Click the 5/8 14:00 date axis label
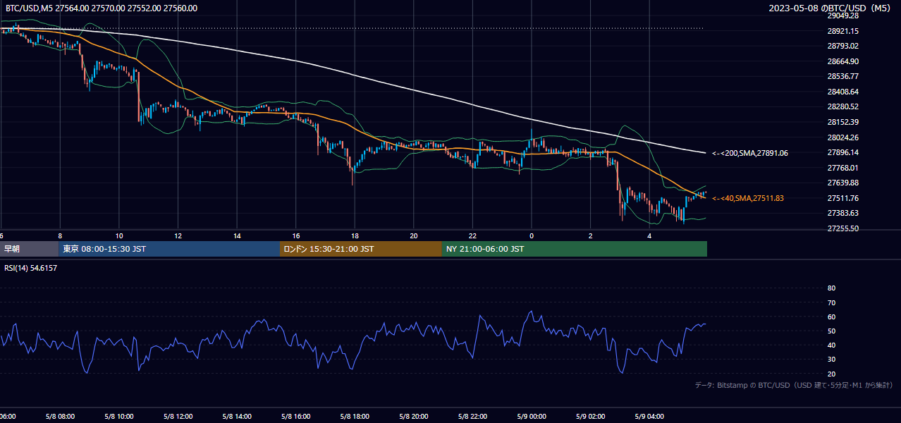 pyautogui.click(x=237, y=417)
